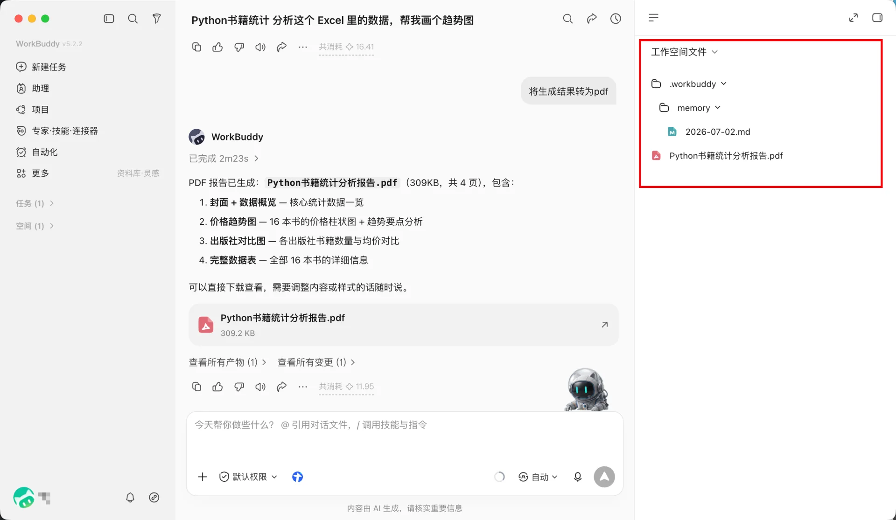Expand 已完成 2m23s details

coord(224,159)
